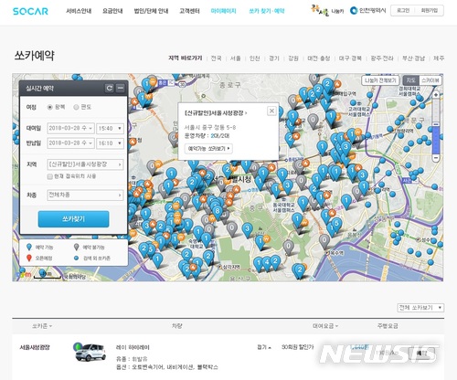The image size is (457, 380).
Task: Jump to the 경기 region
Action: 274,58
